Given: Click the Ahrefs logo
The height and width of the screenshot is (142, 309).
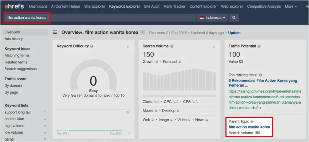Looking at the screenshot, I should pos(14,6).
